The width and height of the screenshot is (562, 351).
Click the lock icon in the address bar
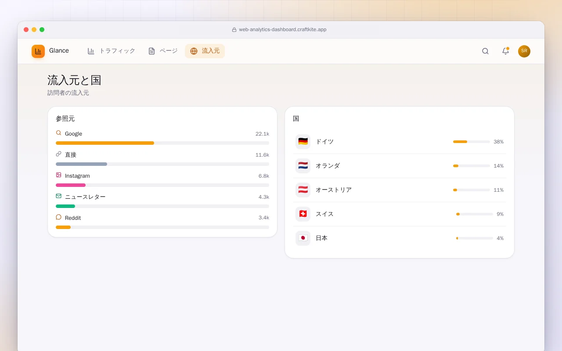(x=234, y=30)
